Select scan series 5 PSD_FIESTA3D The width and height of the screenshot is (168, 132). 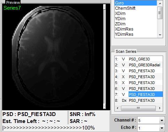click(139, 83)
